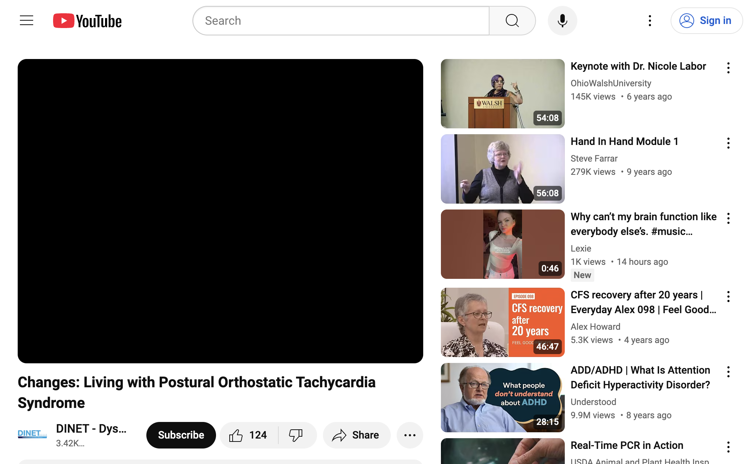755x464 pixels.
Task: Open ADD/ADHD video thumbnail
Action: 502,398
